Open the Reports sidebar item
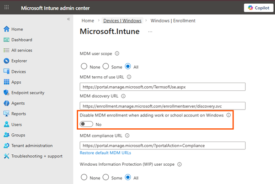 [18, 114]
